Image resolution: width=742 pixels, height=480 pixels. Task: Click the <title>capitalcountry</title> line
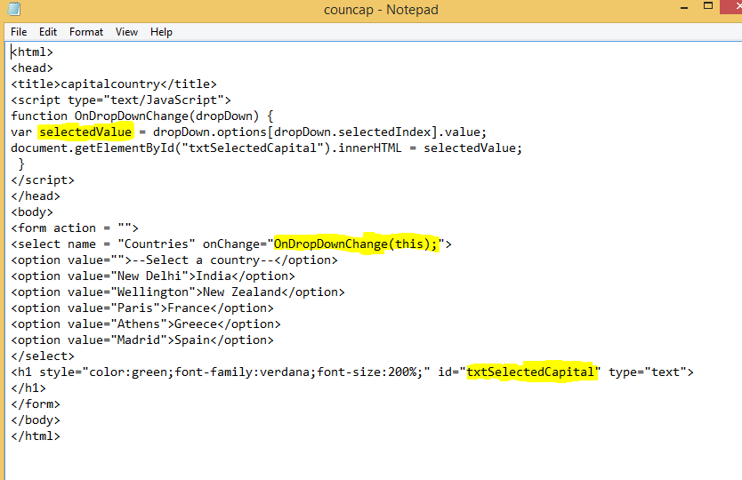(x=114, y=84)
